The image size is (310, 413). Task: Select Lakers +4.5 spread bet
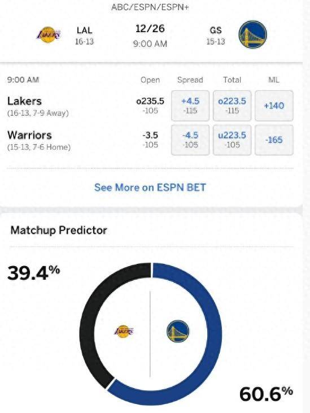pos(190,106)
